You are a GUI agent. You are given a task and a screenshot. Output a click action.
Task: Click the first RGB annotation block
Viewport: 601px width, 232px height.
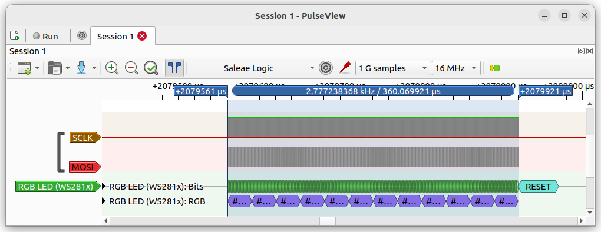pos(240,201)
